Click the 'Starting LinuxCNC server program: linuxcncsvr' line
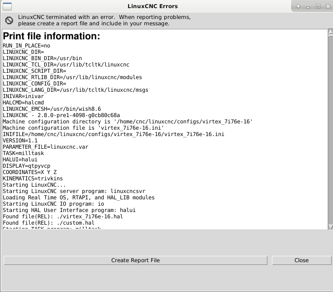The width and height of the screenshot is (333, 292). click(x=74, y=191)
